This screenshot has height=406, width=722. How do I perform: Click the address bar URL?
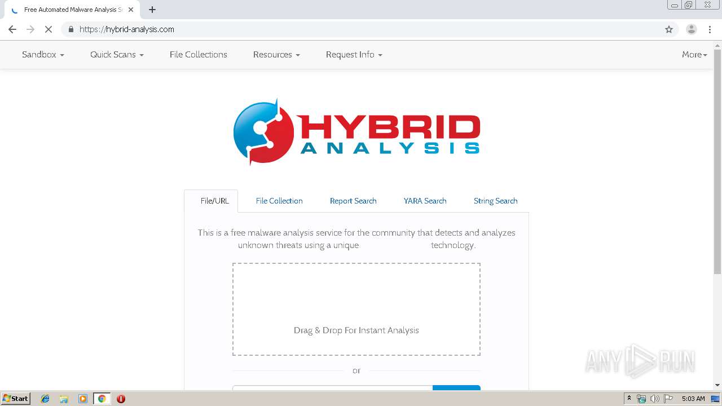[x=127, y=29]
